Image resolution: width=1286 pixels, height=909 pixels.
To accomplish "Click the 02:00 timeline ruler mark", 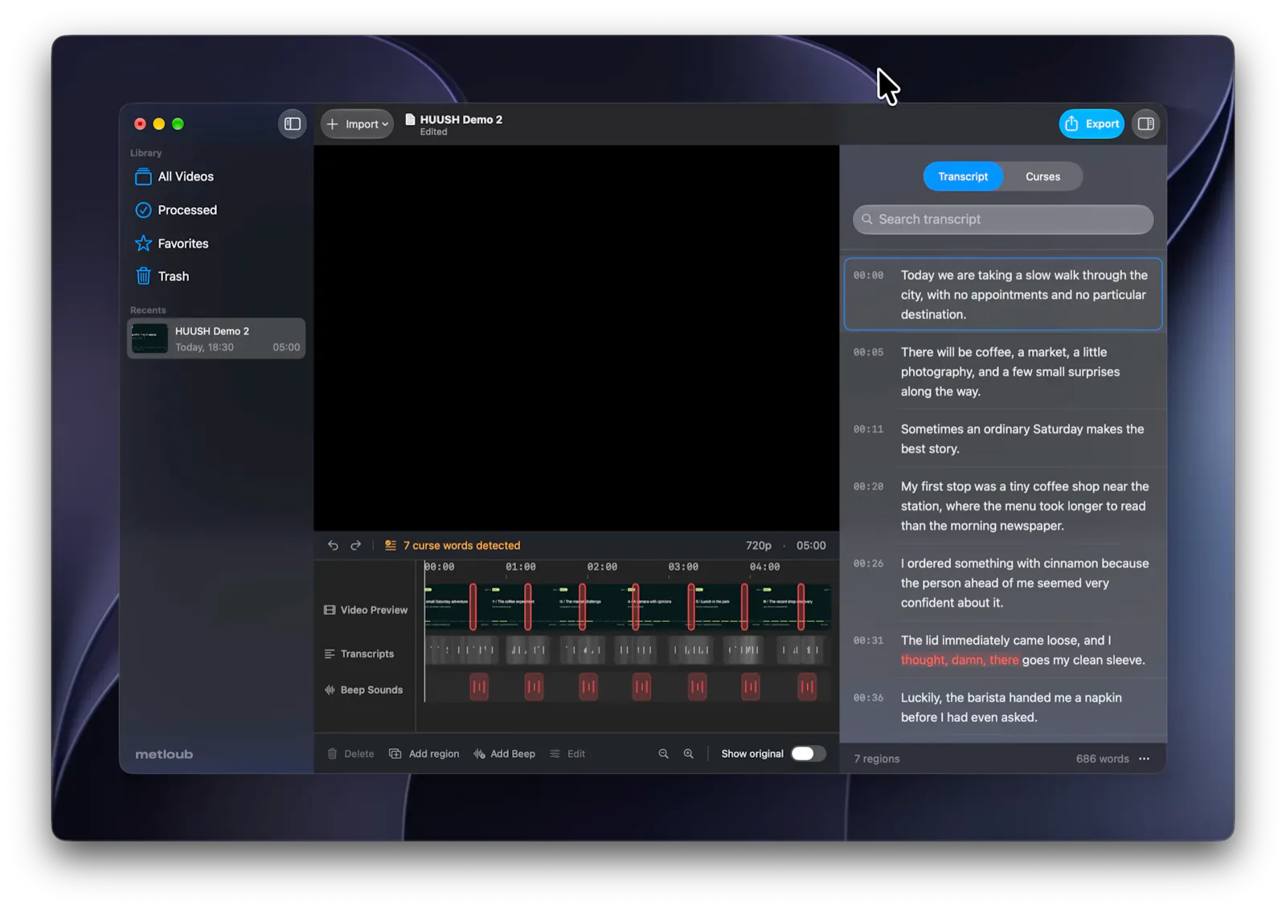I will pos(602,567).
